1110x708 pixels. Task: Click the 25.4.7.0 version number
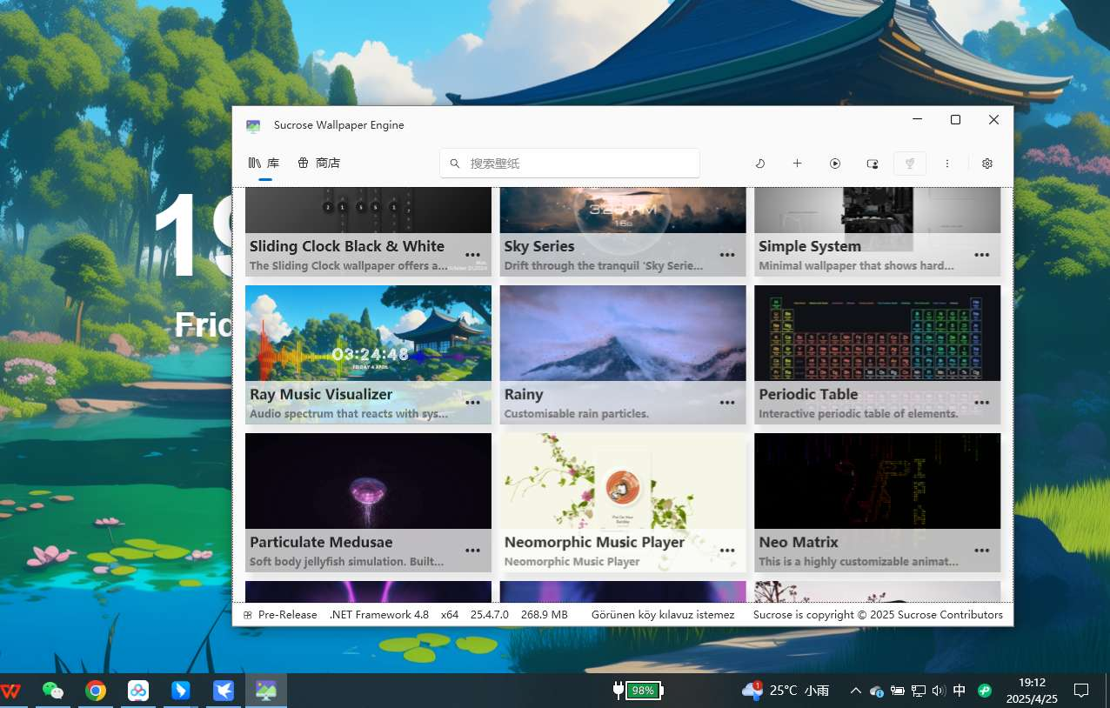pyautogui.click(x=490, y=614)
